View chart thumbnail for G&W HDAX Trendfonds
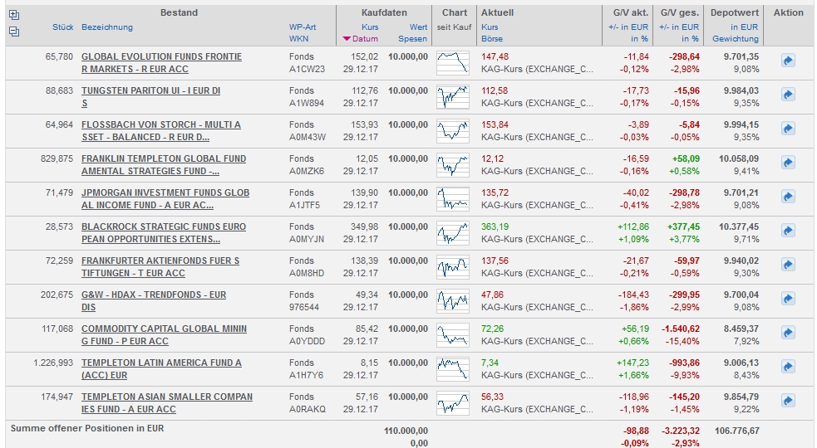 453,301
